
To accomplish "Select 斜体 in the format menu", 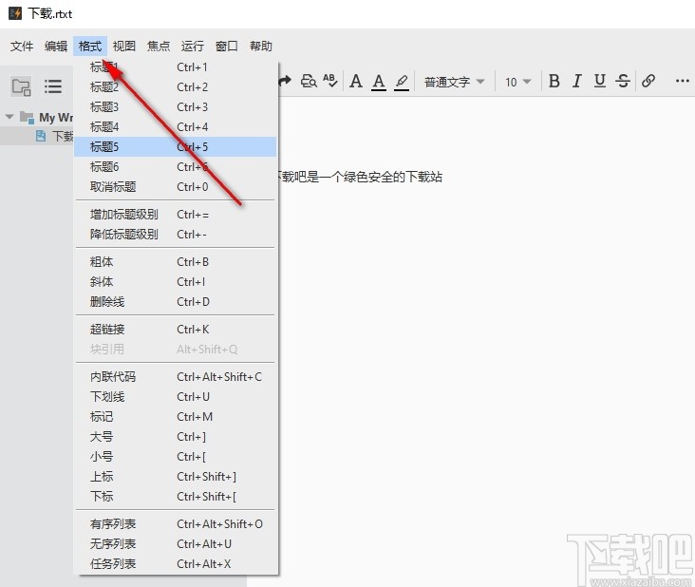I will pyautogui.click(x=176, y=281).
